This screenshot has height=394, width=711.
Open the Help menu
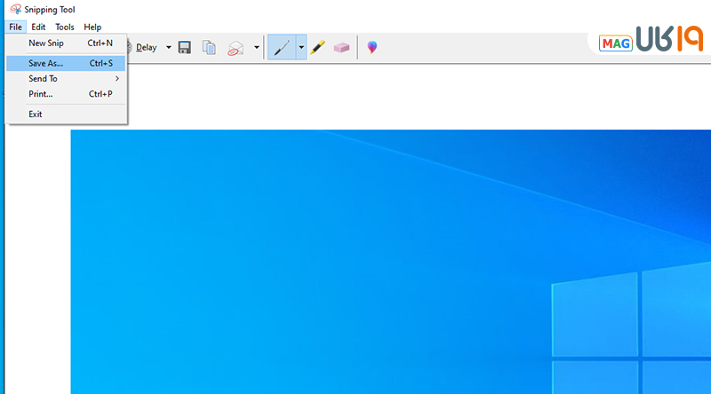[x=92, y=28]
